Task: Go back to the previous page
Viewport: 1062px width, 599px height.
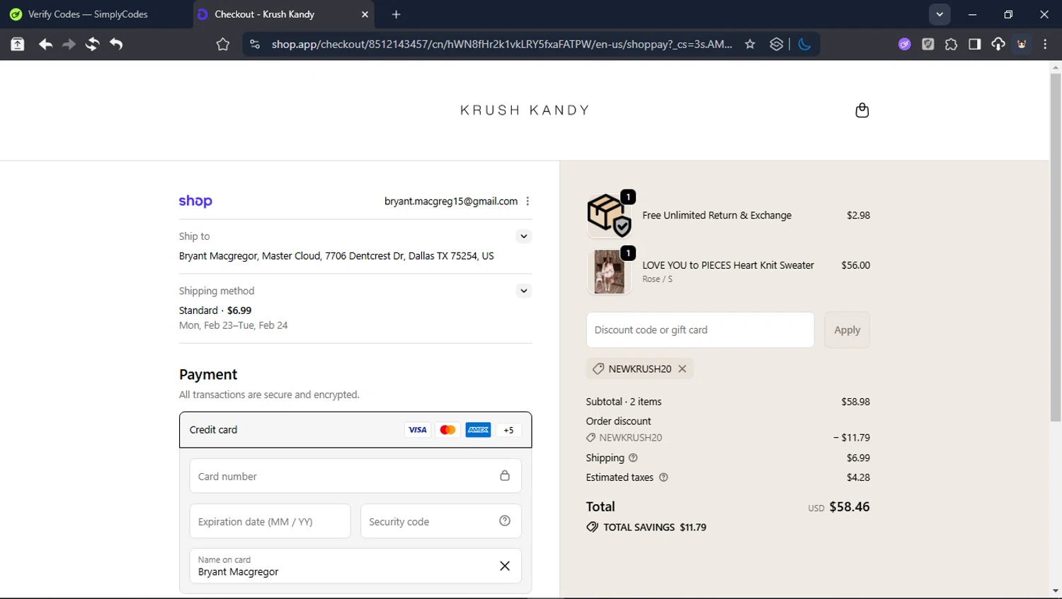Action: (45, 44)
